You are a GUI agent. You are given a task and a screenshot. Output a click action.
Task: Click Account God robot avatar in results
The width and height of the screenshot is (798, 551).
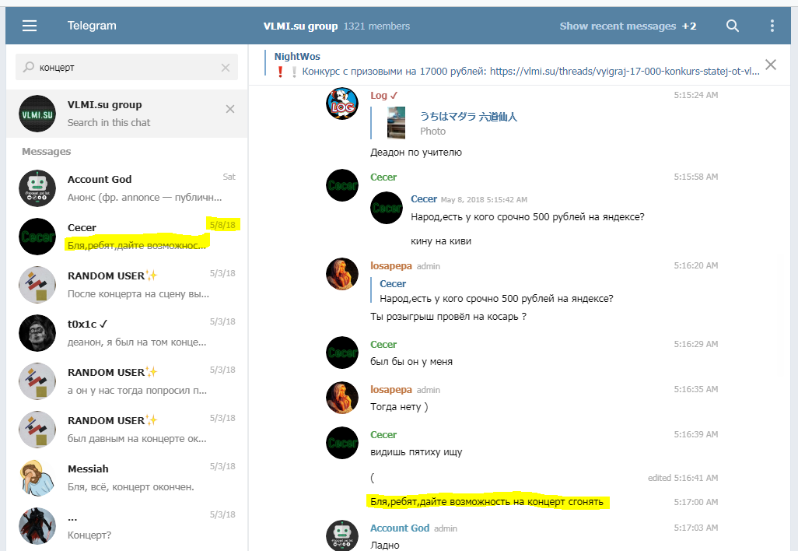[37, 188]
